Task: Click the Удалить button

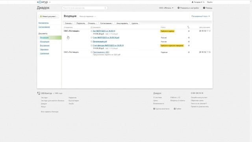Action: (x=135, y=23)
